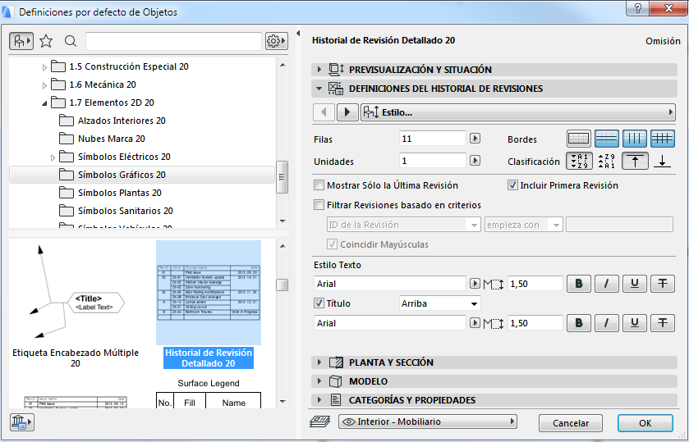Show favorites with the star icon

46,41
